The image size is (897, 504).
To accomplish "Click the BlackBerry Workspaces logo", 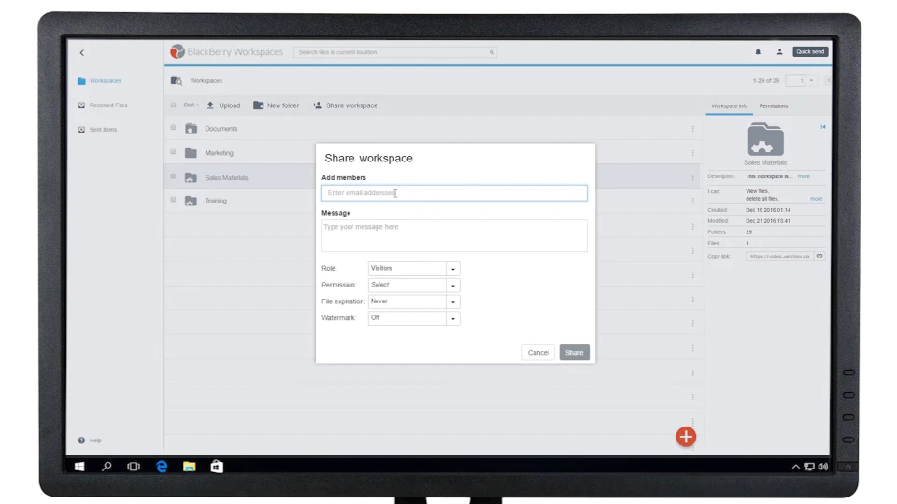I will point(226,52).
